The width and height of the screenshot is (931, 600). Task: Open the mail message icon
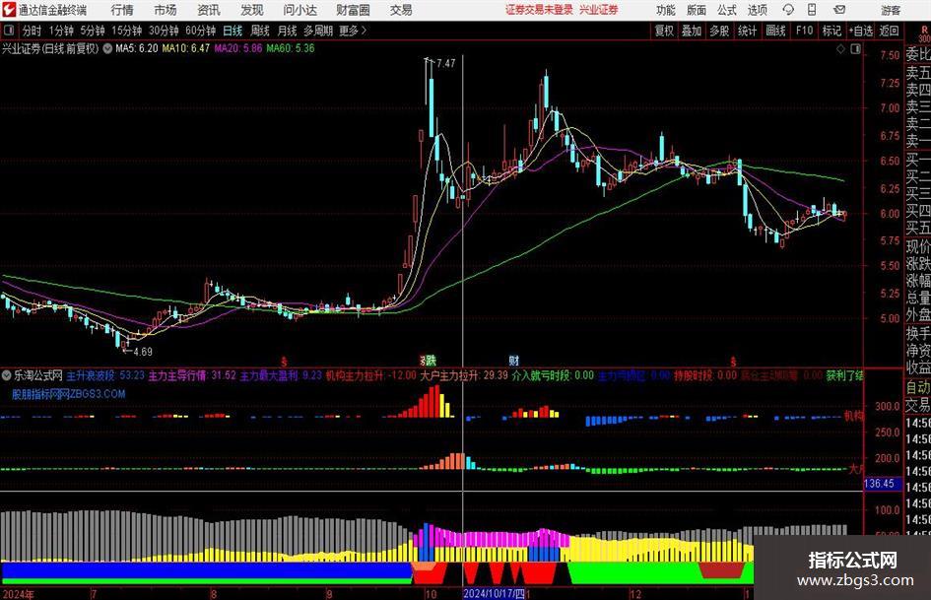(x=839, y=10)
